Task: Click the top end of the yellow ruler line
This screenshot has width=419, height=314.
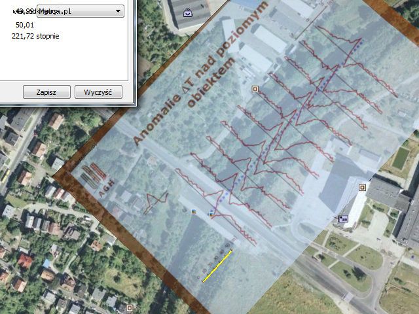Action: tap(231, 251)
